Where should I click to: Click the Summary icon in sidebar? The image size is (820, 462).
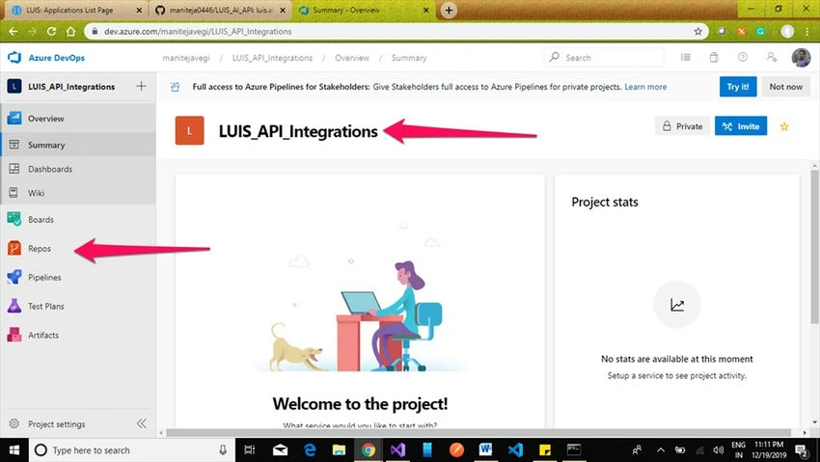14,145
